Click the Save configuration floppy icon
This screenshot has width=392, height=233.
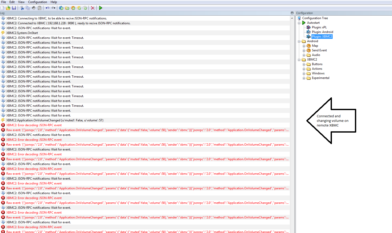click(14, 8)
